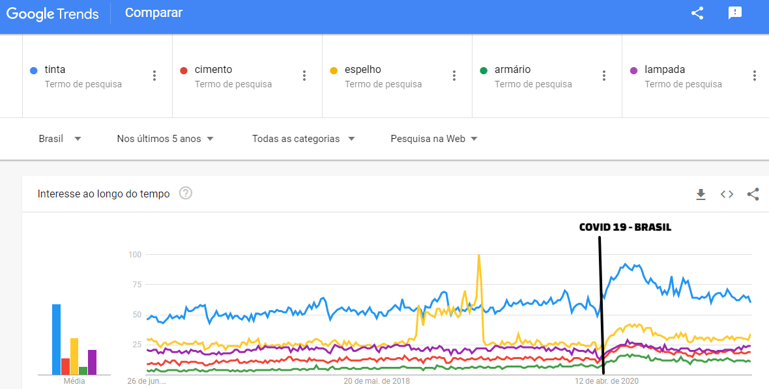The width and height of the screenshot is (769, 389).
Task: Share the Interesse ao longo do tempo chart
Action: click(753, 194)
